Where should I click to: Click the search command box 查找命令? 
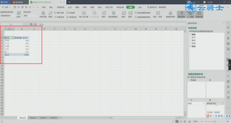[x=157, y=7]
